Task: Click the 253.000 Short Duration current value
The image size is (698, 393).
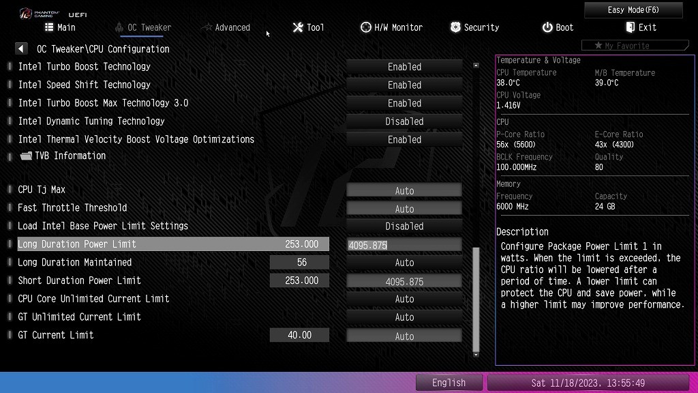Action: pyautogui.click(x=300, y=280)
